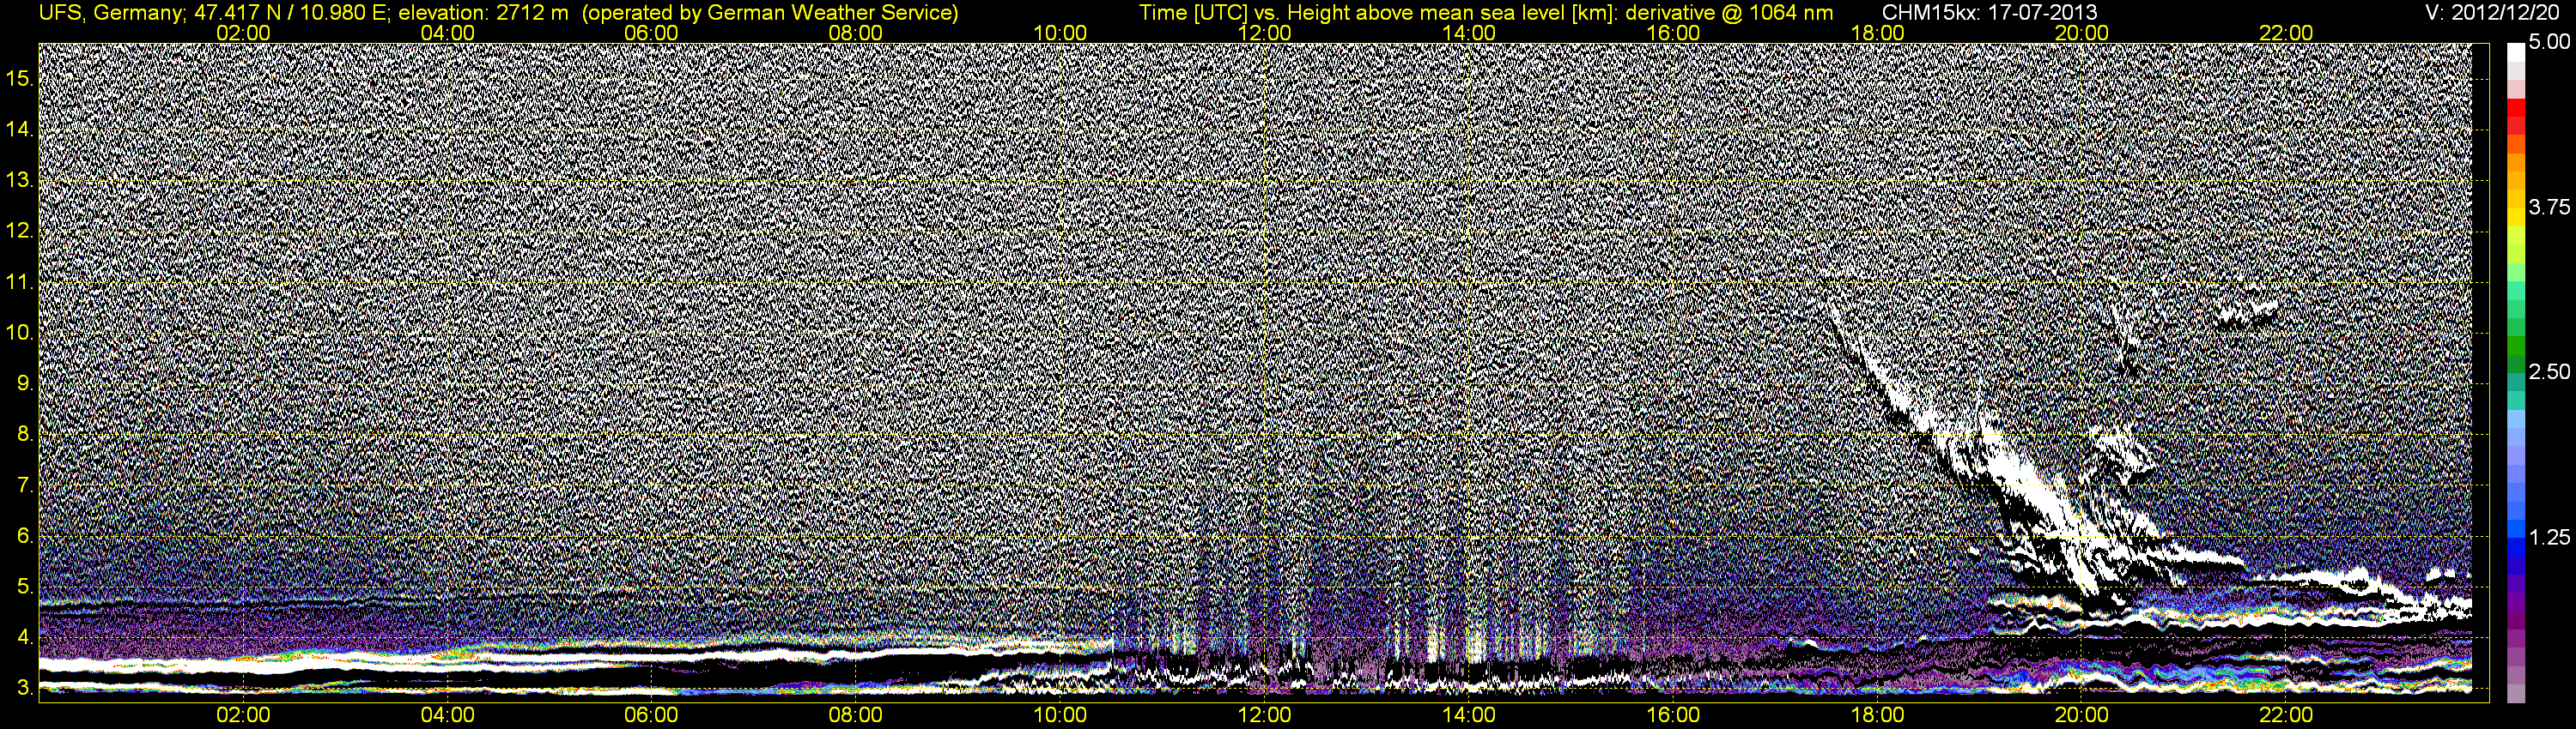Click top time axis label 22:00
This screenshot has height=729, width=2576.
tap(2286, 33)
